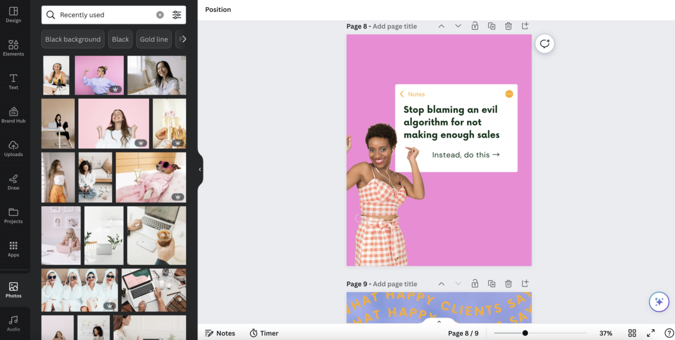Lock Page 8
This screenshot has width=675, height=340.
pyautogui.click(x=474, y=25)
